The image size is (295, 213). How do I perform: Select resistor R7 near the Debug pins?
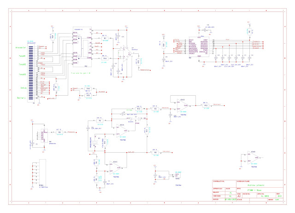[56, 87]
